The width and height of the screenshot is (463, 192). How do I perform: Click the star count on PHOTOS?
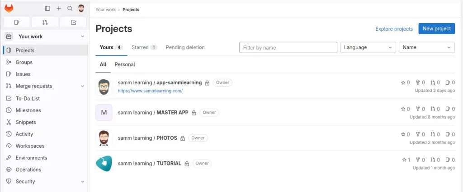406,134
